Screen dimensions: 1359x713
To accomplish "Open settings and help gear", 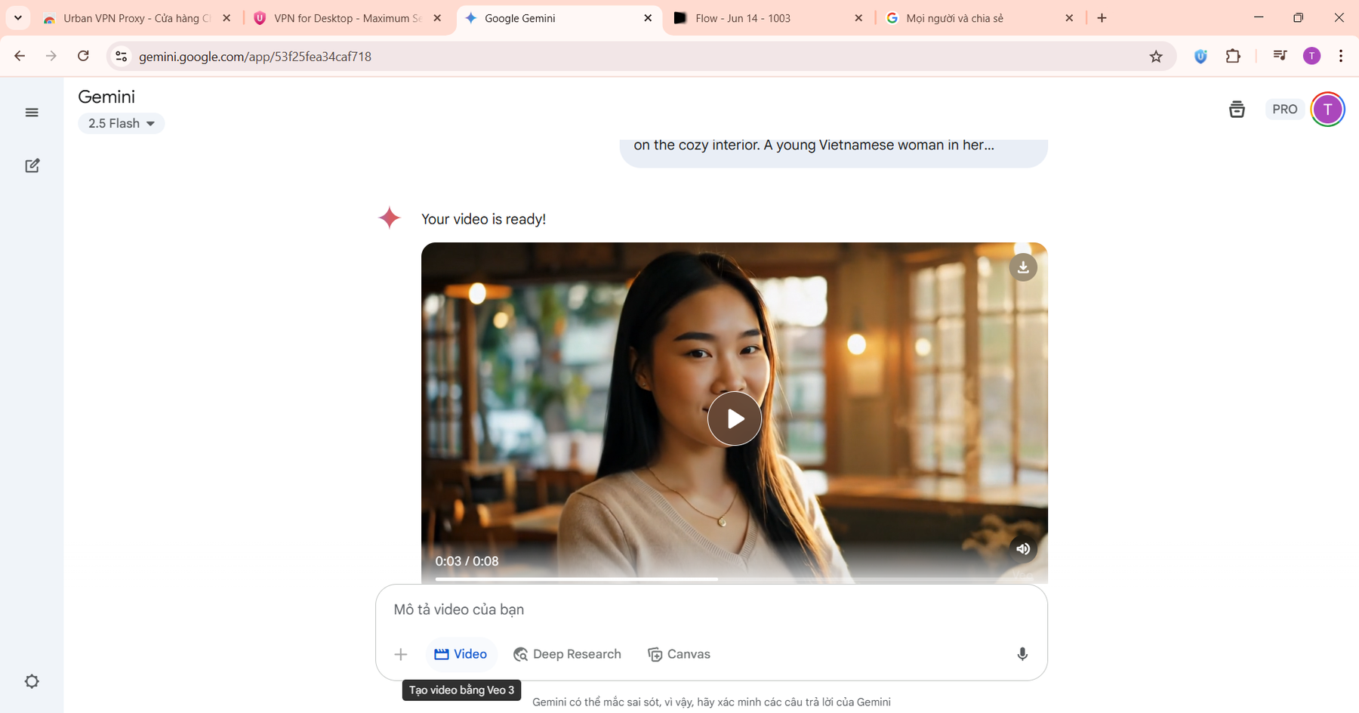I will click(x=32, y=681).
